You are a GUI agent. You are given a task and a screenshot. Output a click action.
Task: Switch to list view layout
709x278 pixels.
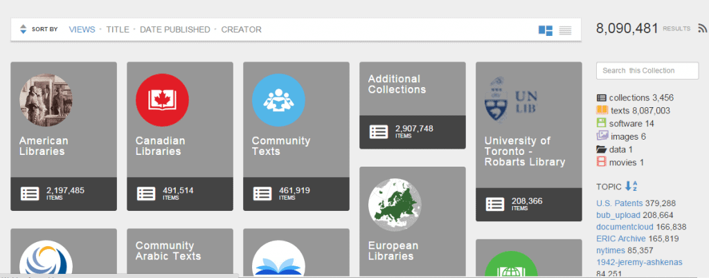pos(565,30)
